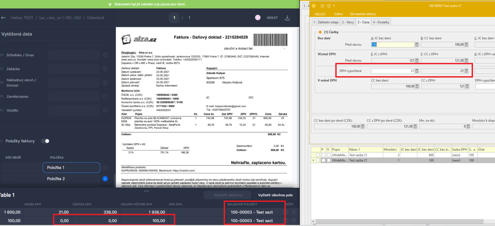This screenshot has height=226, width=495.
Task: Switch to the 3 - Cena tab
Action: tap(363, 22)
